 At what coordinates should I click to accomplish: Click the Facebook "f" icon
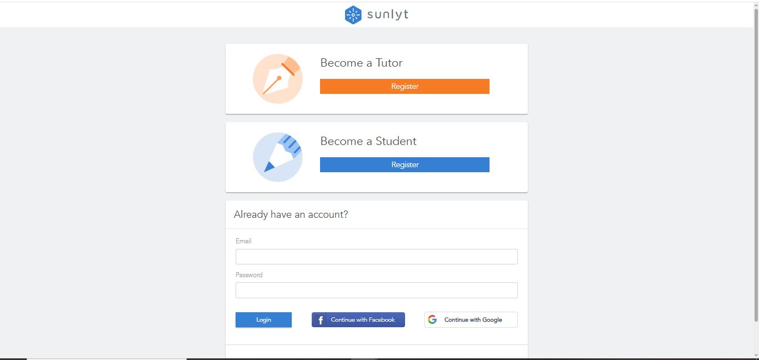click(321, 319)
